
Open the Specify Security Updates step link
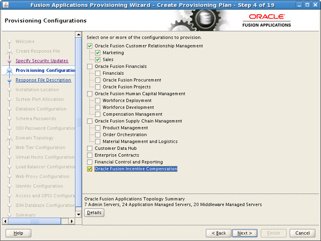(x=42, y=60)
